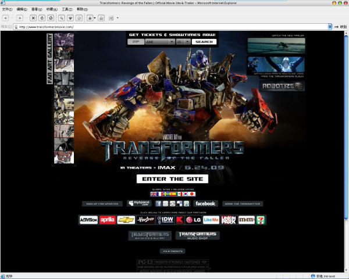Open the day dropdown in ticket search
This screenshot has height=279, width=349.
[183, 42]
